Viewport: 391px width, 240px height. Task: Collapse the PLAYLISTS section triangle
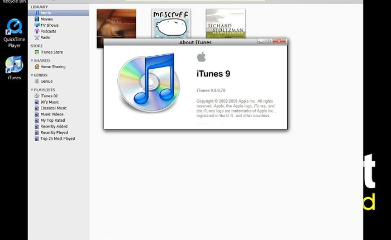coord(32,89)
